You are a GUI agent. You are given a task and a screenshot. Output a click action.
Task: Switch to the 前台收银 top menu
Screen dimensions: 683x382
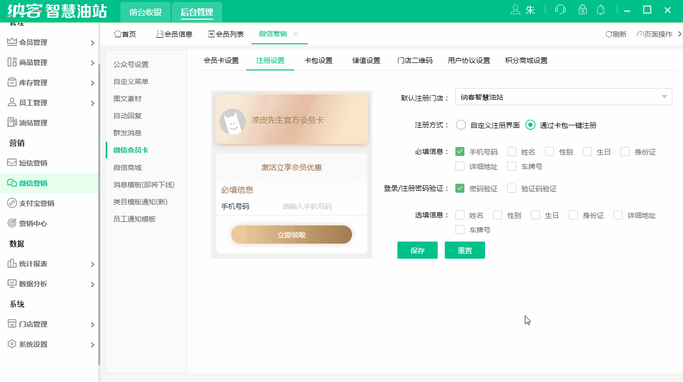point(145,11)
